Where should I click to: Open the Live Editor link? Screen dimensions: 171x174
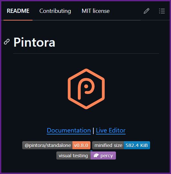(x=111, y=130)
